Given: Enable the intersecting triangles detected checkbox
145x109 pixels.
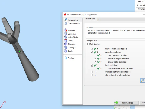Looking at the screenshot, I should coord(92,75).
